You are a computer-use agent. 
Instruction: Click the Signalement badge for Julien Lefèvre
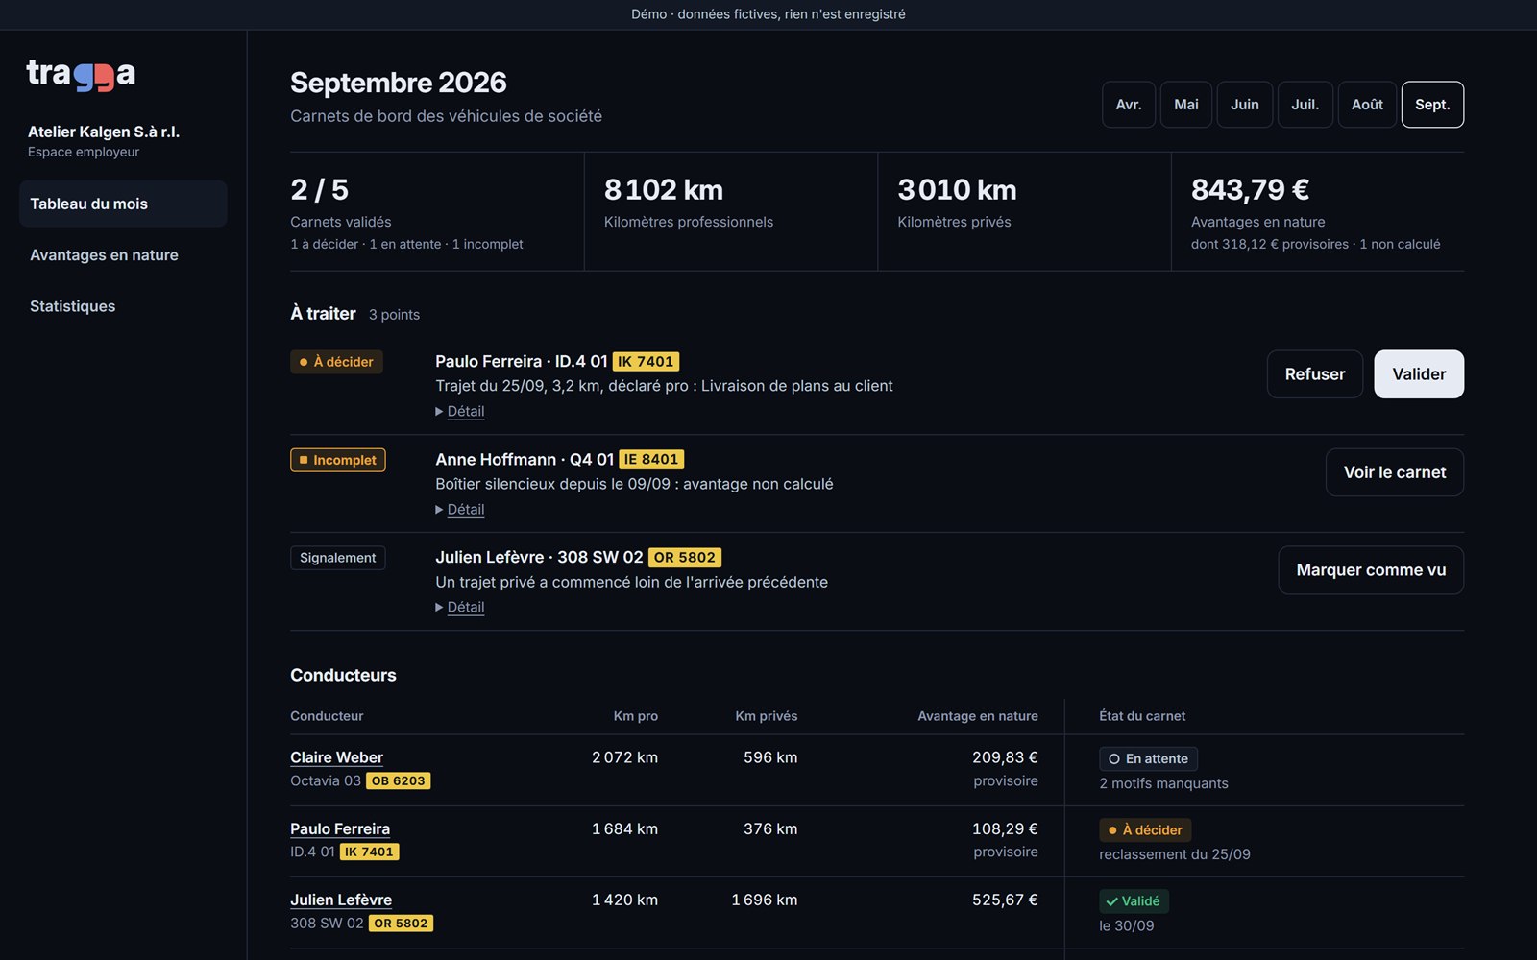click(338, 558)
